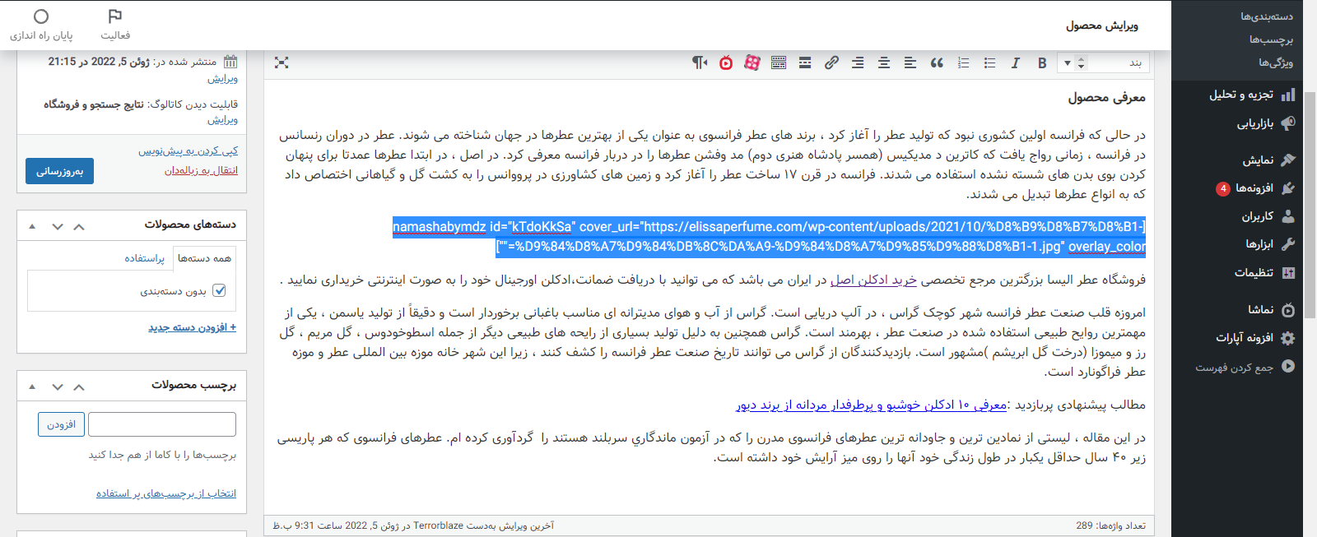This screenshot has height=537, width=1317.
Task: Switch text direction with paragraph icon
Action: pyautogui.click(x=700, y=63)
